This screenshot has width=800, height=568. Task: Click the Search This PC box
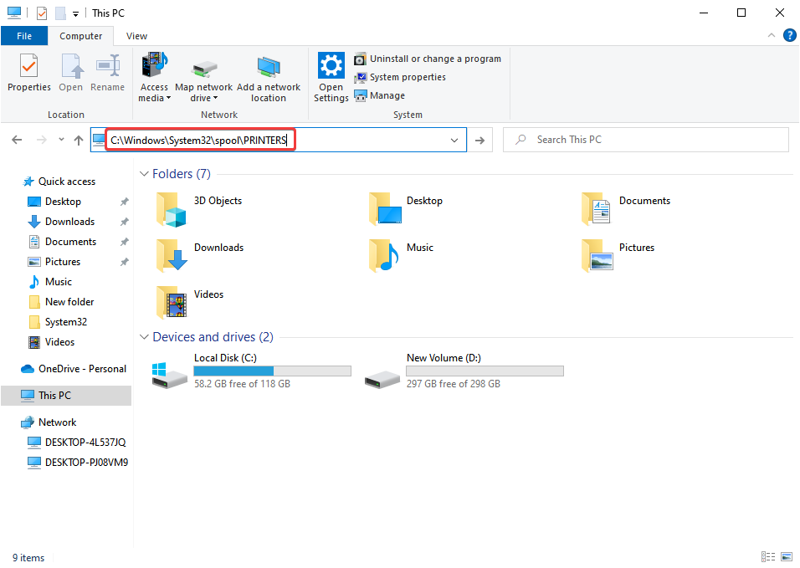coord(646,140)
